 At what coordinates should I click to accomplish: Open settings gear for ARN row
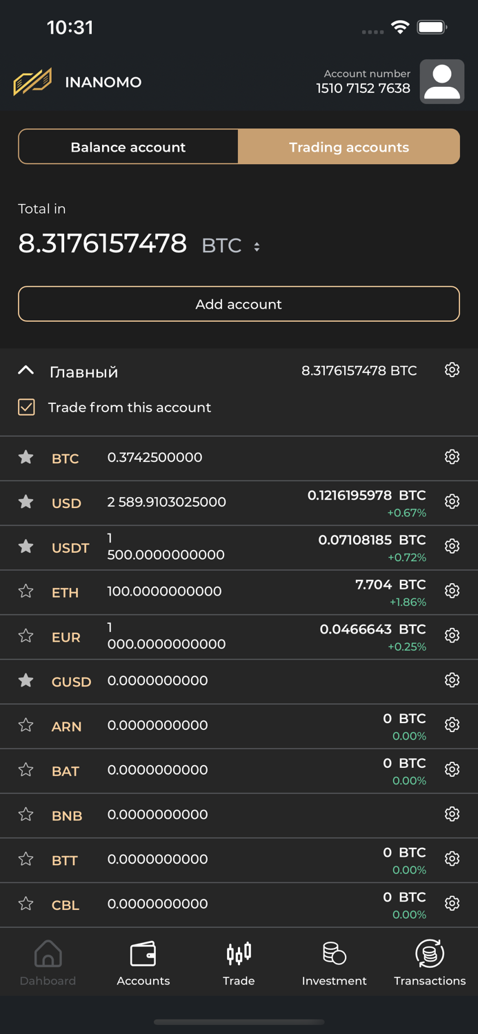click(452, 724)
